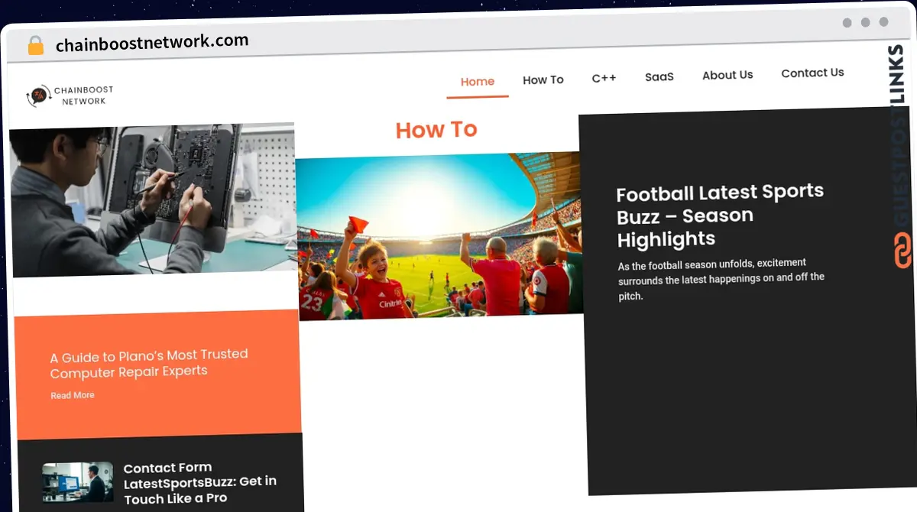The image size is (917, 512).
Task: Open Football Latest Sports Buzz headline
Action: 720,215
